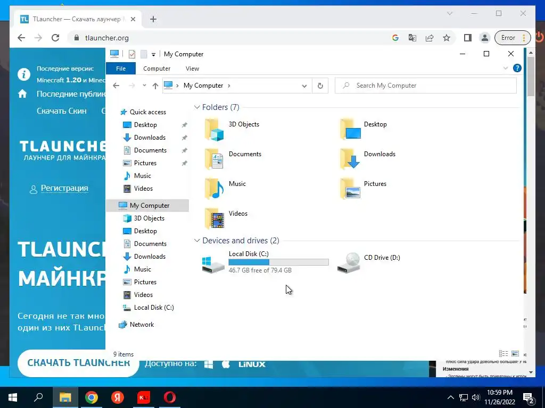The image size is (545, 408).
Task: Open the Desktop folder in Folders section
Action: [x=350, y=129]
